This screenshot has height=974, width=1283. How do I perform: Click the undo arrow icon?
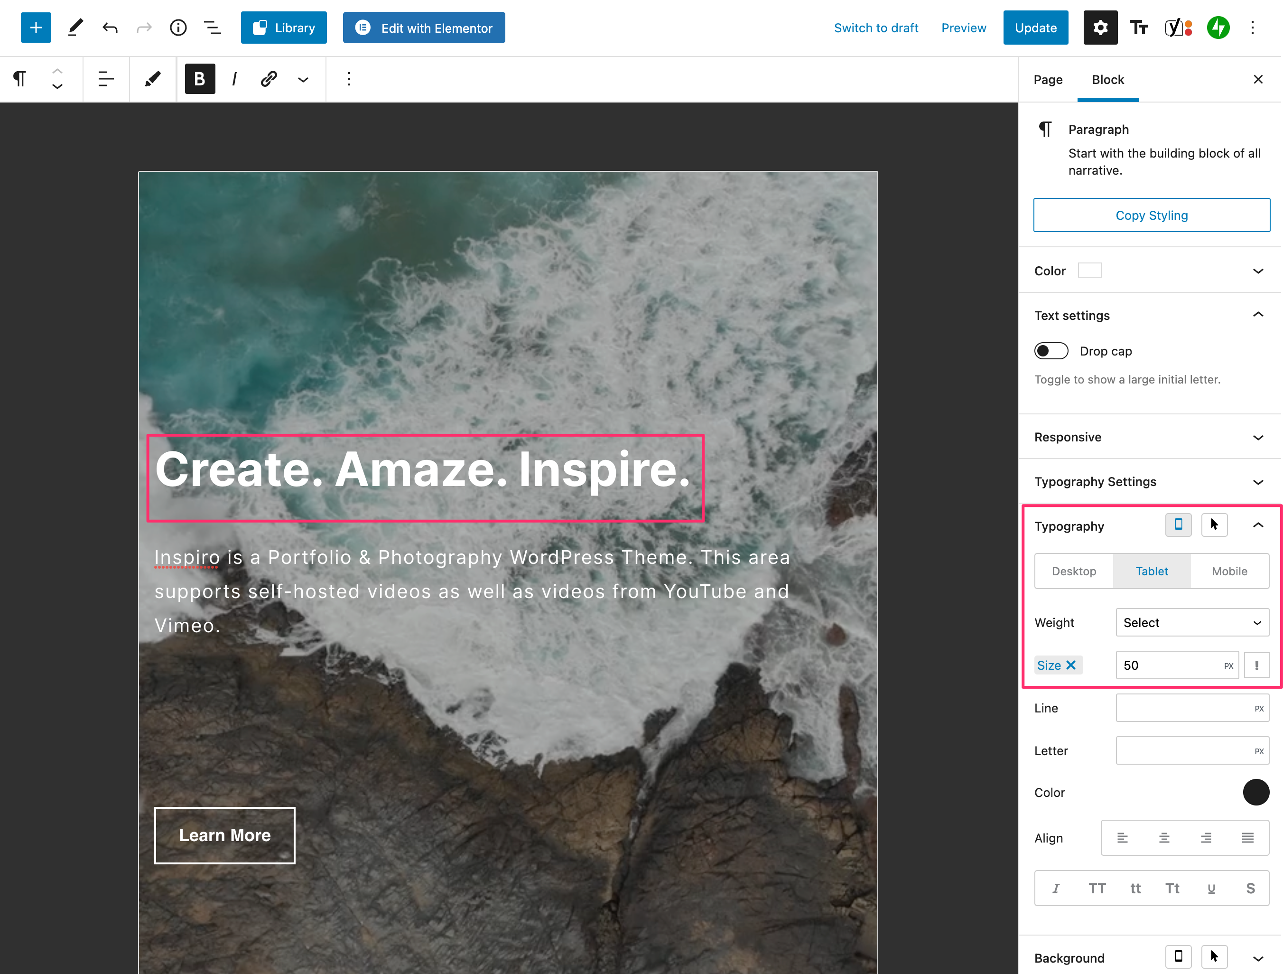tap(110, 28)
